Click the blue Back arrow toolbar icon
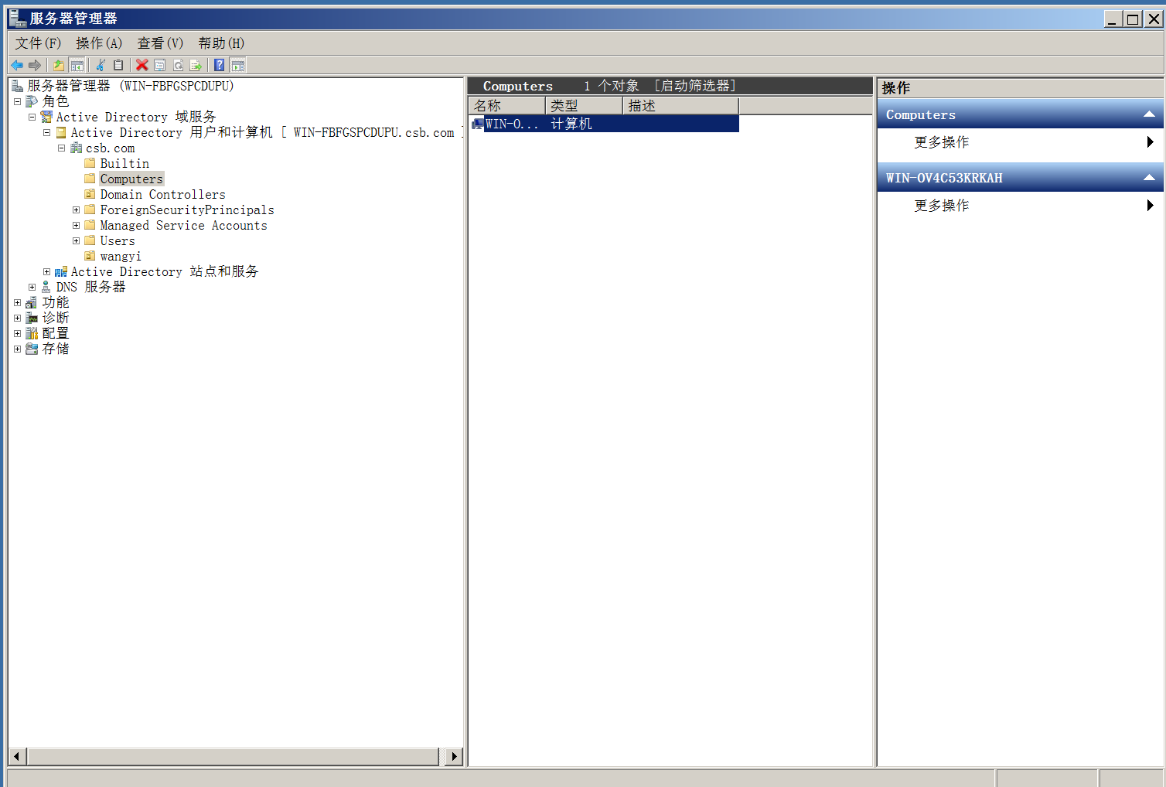The image size is (1166, 787). pos(17,65)
